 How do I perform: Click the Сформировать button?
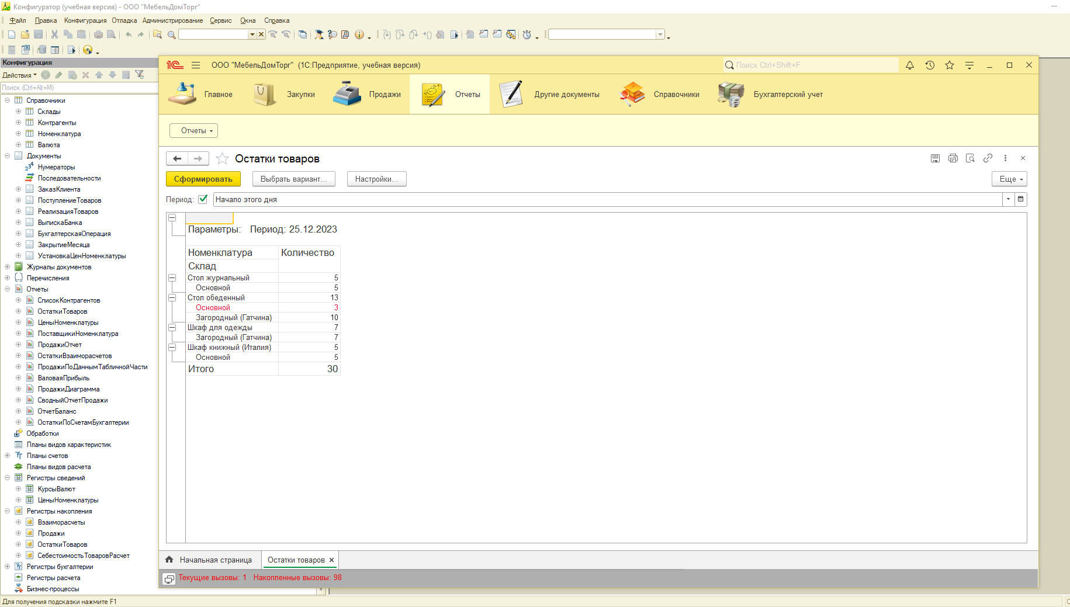tap(203, 179)
